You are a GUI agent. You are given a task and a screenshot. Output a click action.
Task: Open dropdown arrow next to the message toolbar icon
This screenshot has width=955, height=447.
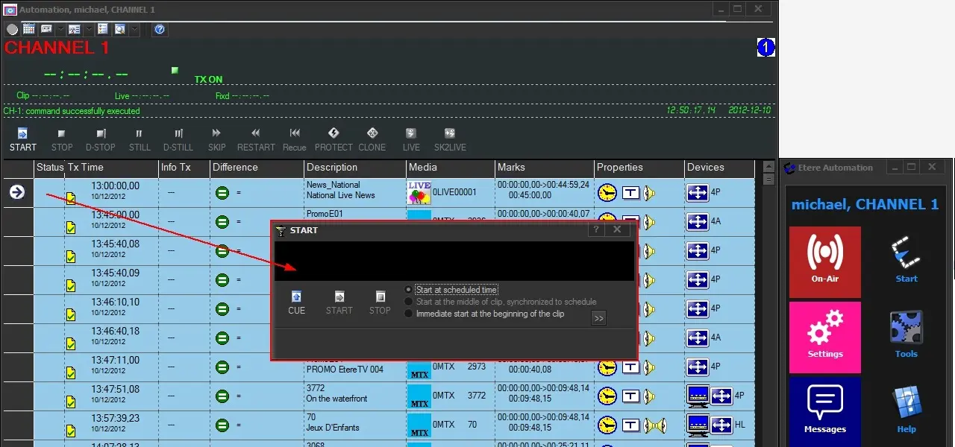coord(60,30)
